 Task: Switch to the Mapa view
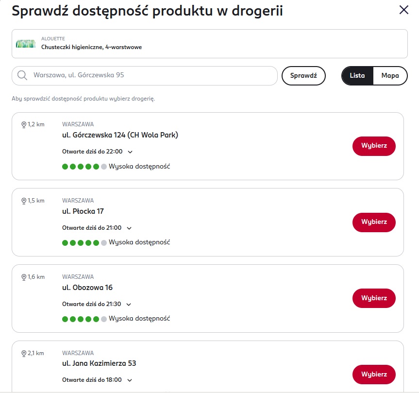[x=390, y=76]
